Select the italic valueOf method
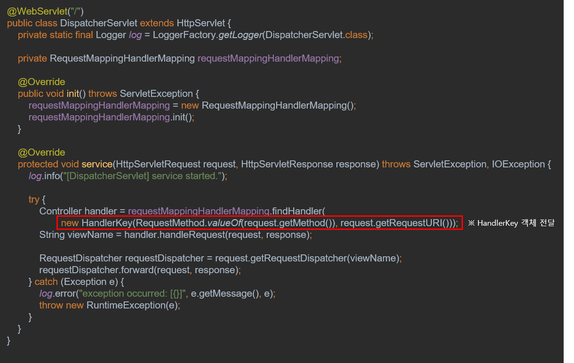The width and height of the screenshot is (574, 363). pyautogui.click(x=224, y=223)
